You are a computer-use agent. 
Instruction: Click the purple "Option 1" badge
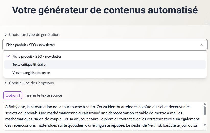tap(13, 95)
